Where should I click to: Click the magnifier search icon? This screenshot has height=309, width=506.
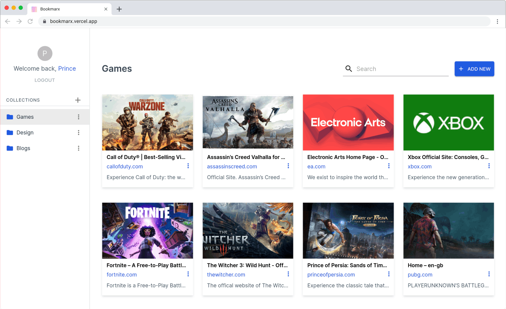point(348,69)
